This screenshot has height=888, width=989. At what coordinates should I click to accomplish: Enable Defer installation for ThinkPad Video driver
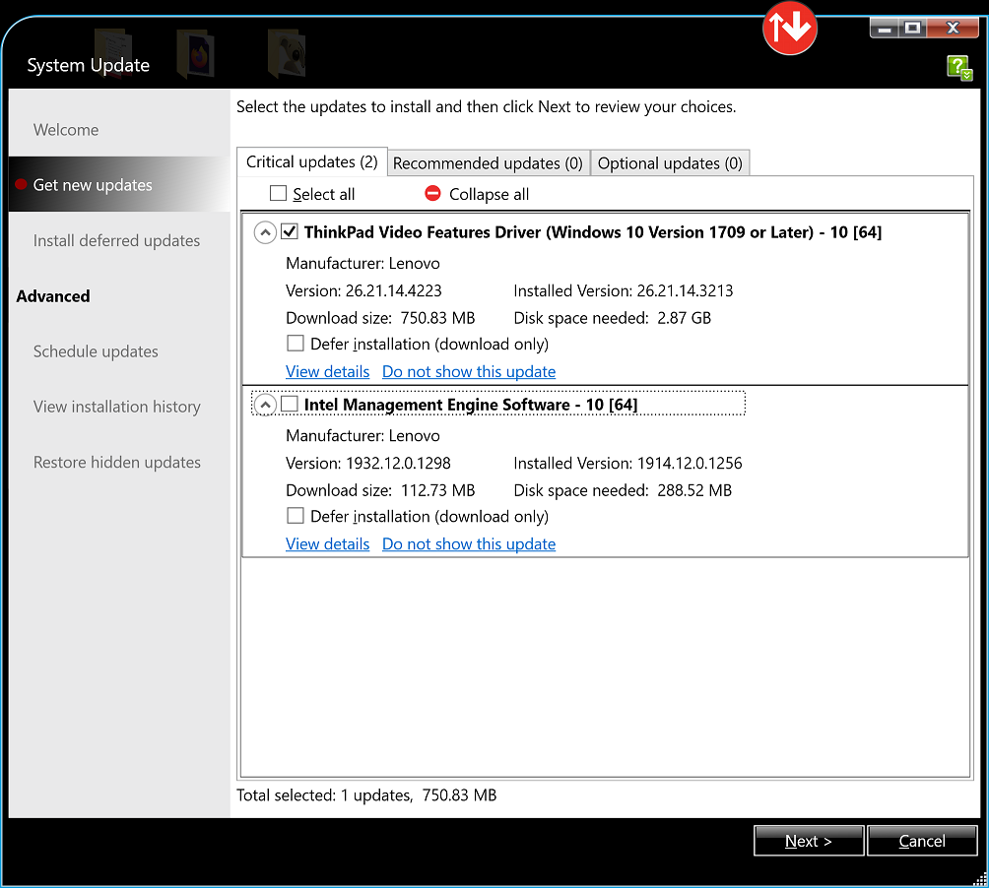click(296, 344)
